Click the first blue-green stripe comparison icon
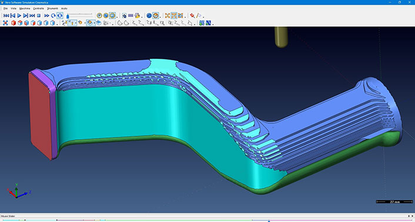This screenshot has width=415, height=222. coord(202,23)
